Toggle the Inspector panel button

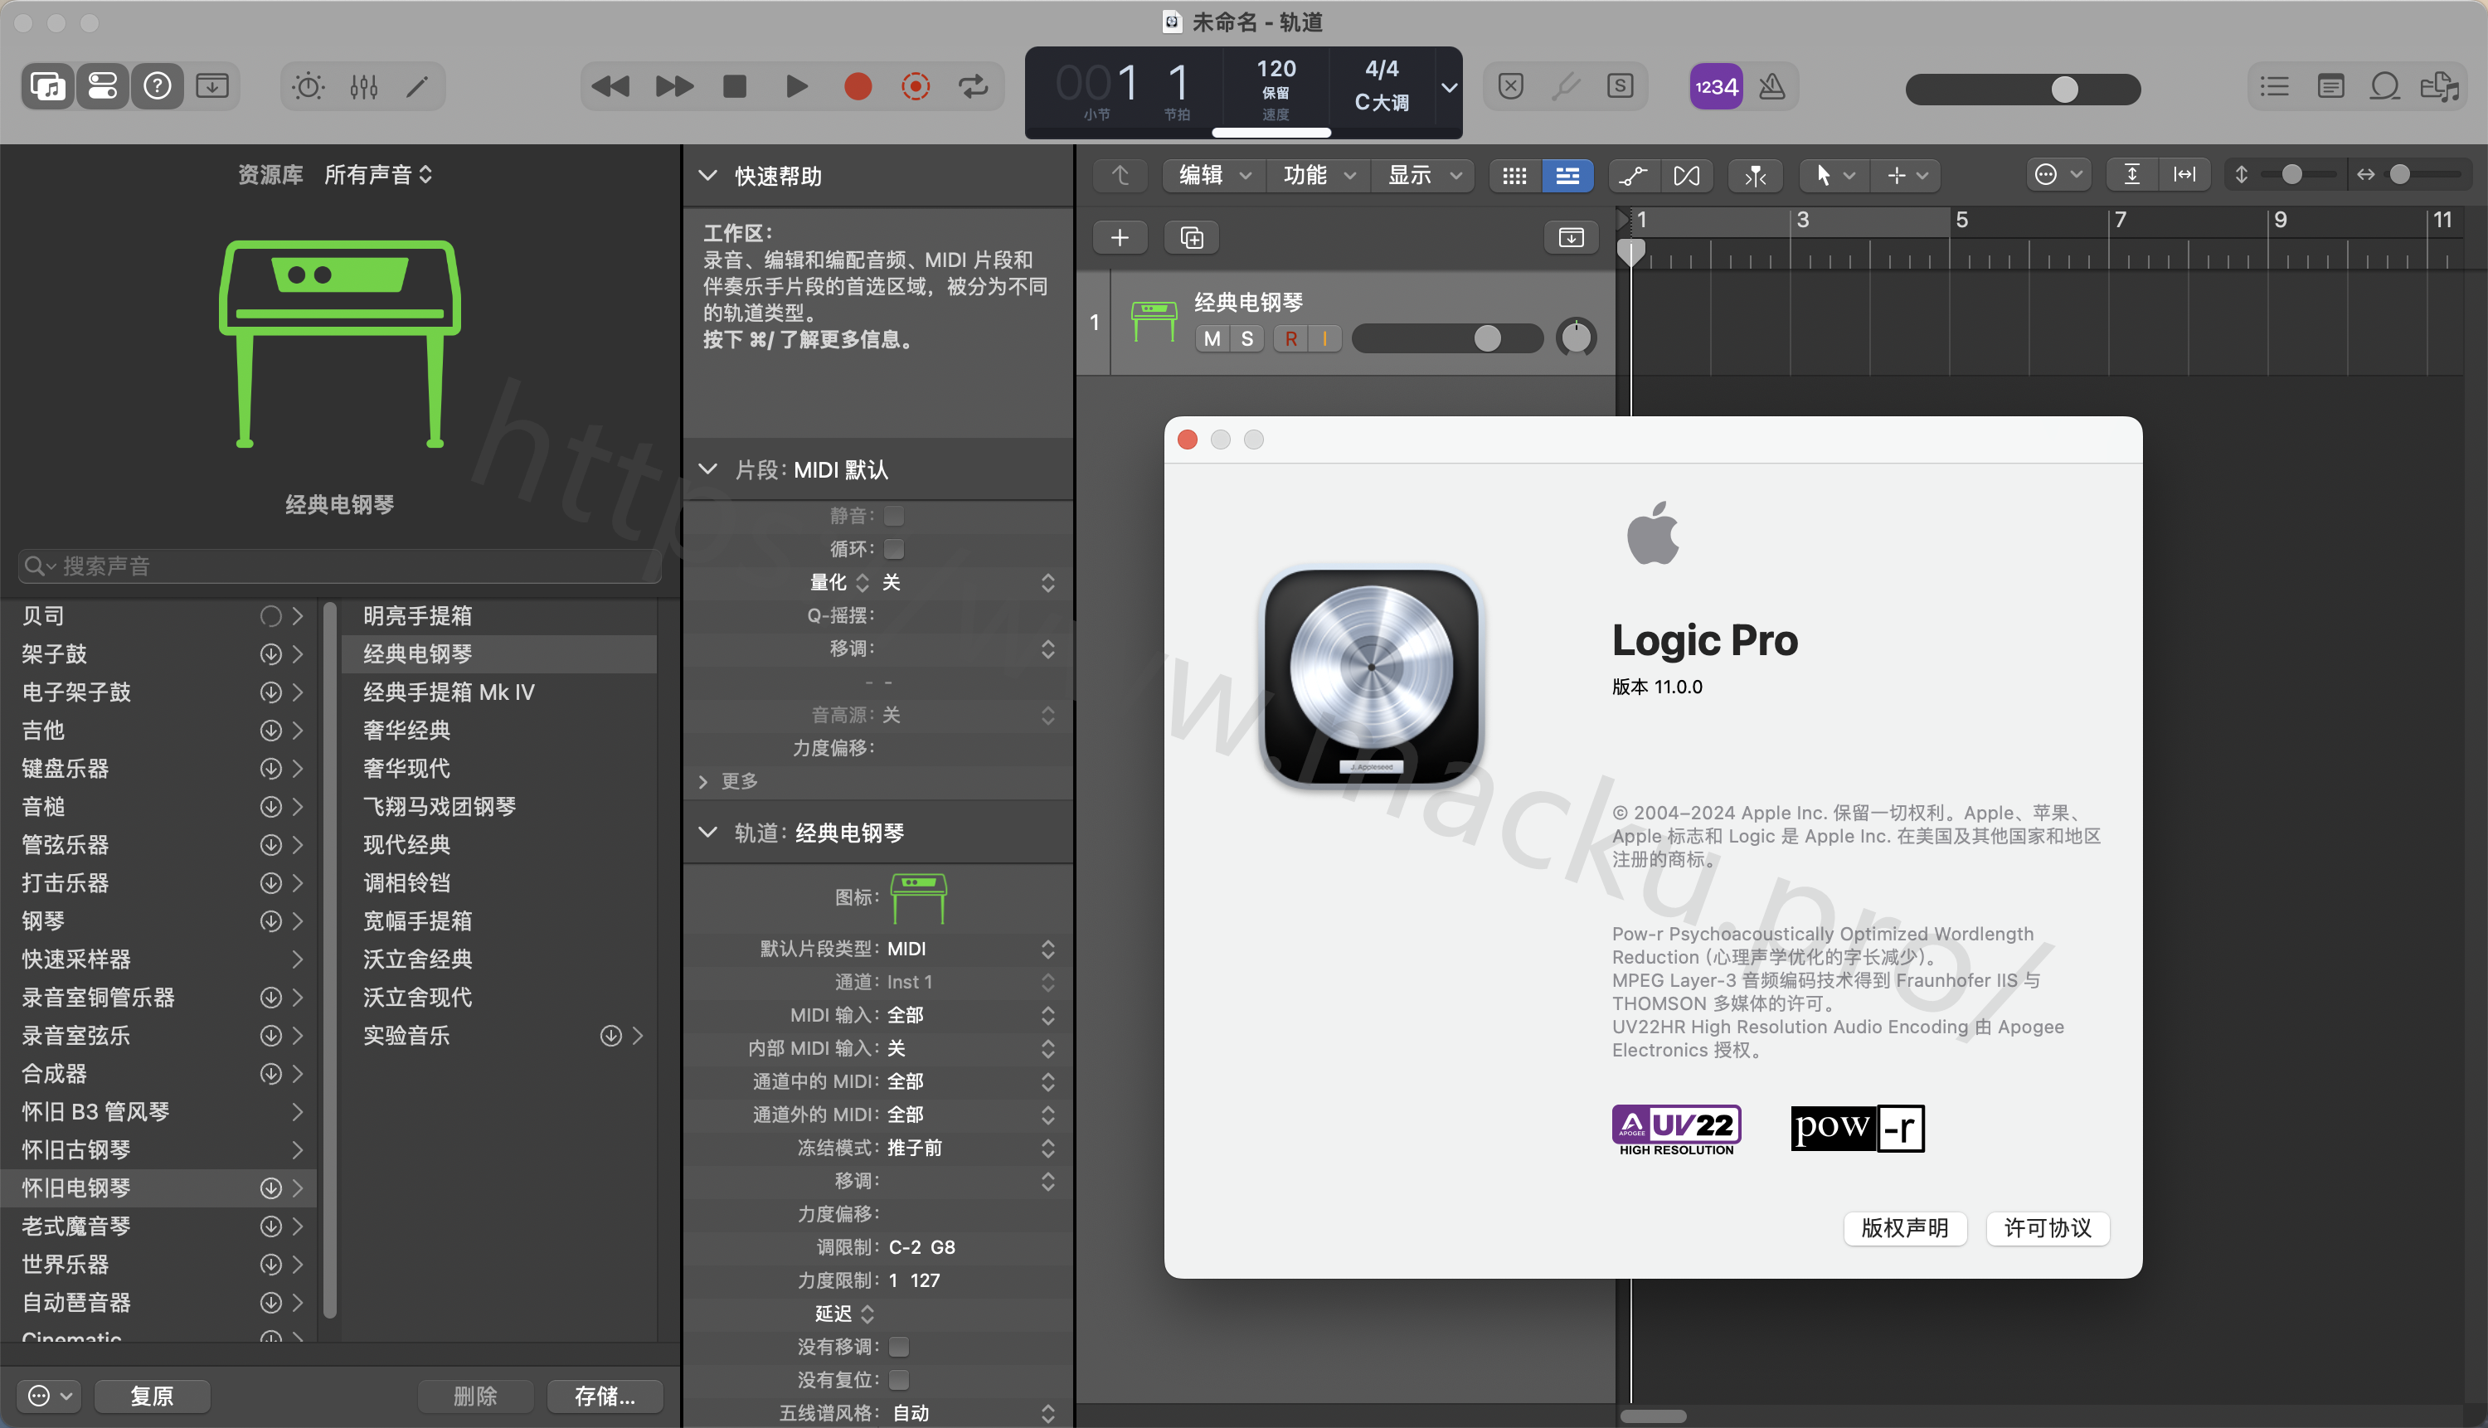point(102,86)
